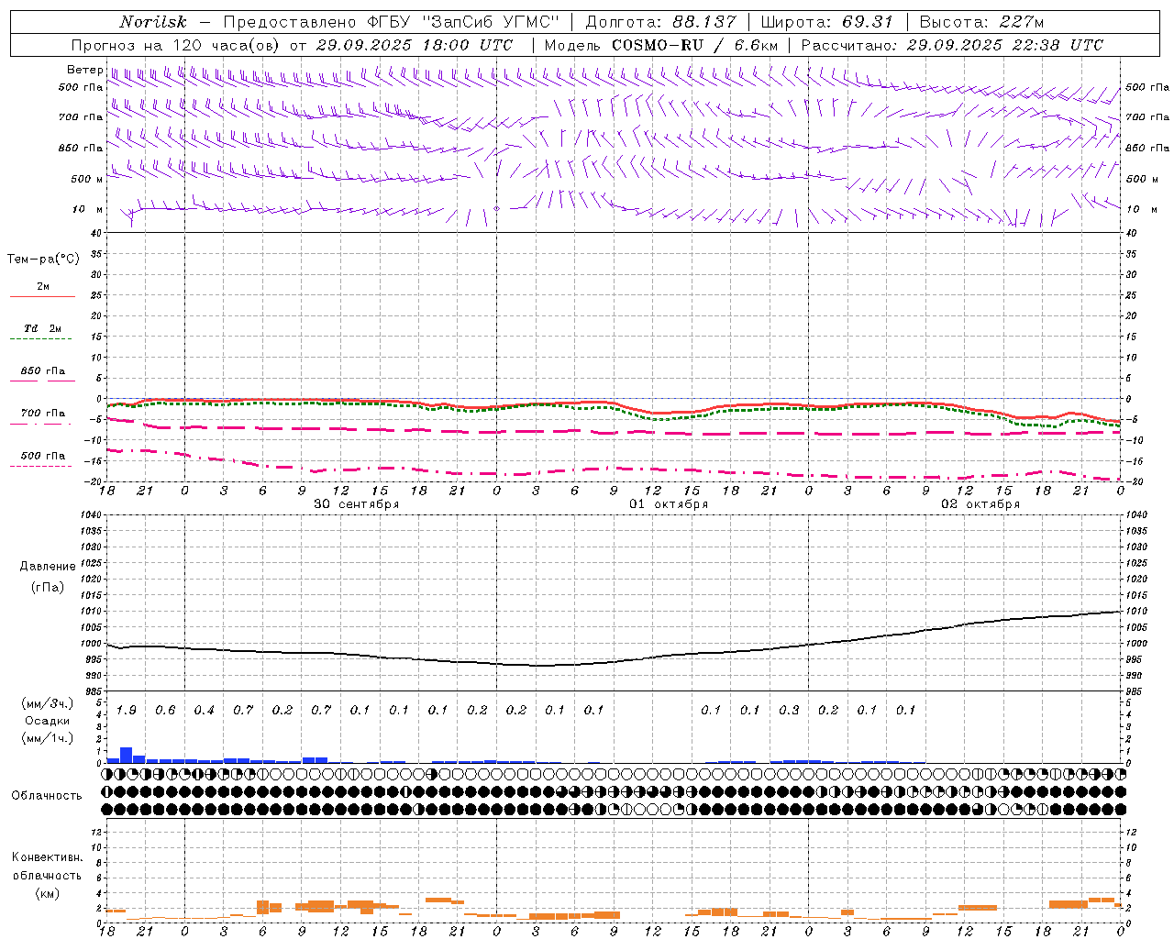
Task: Click the Рассчитано: 29.09.2025 22:38 UTC timestamp
Action: 952,45
